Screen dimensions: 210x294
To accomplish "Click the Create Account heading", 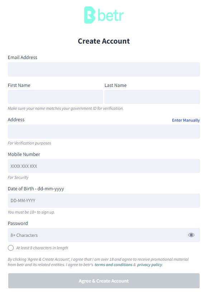I will [104, 41].
